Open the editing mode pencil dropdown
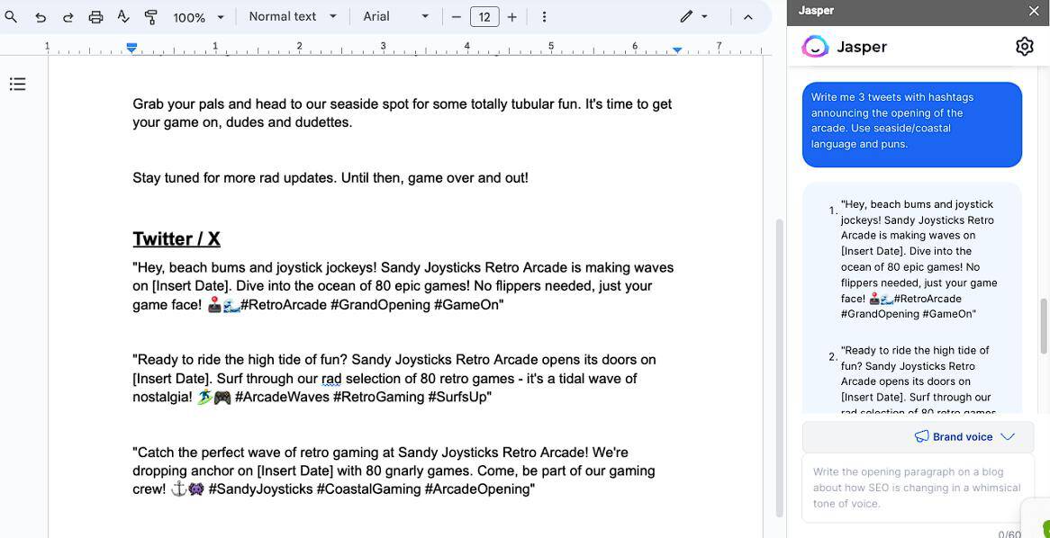The image size is (1050, 538). point(693,16)
